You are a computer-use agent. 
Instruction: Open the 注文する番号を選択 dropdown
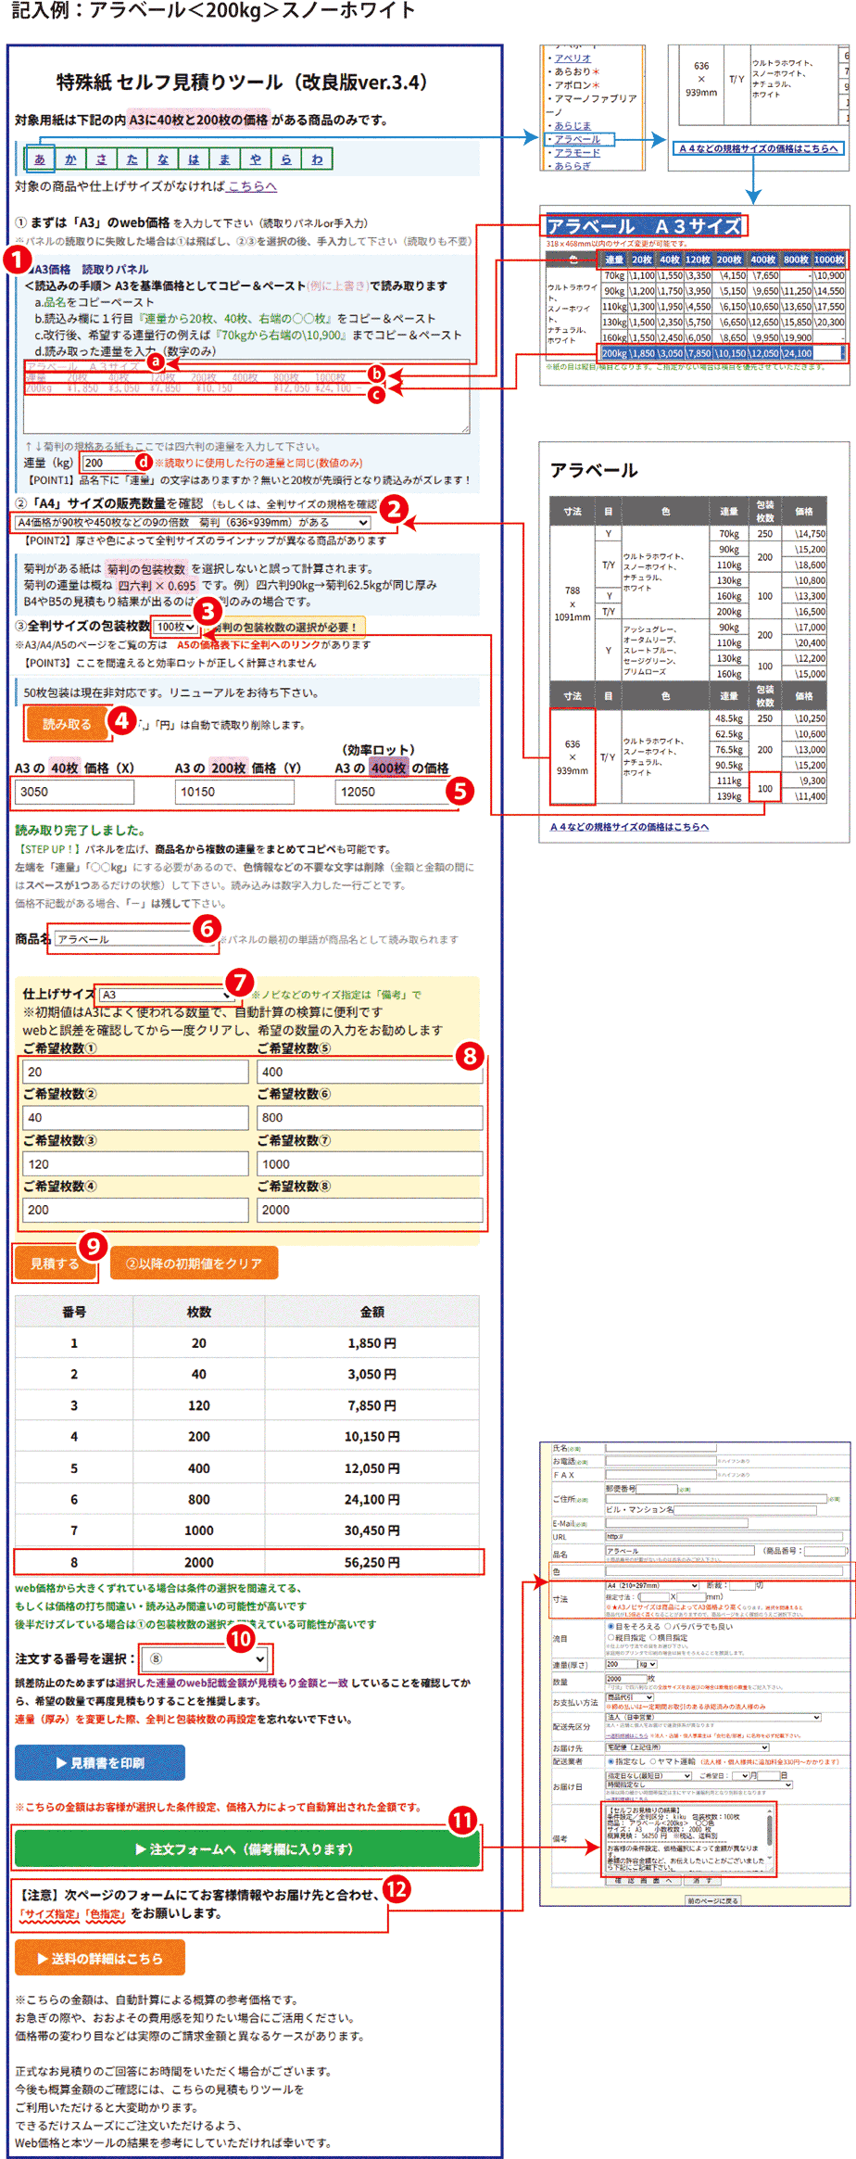pos(208,1659)
